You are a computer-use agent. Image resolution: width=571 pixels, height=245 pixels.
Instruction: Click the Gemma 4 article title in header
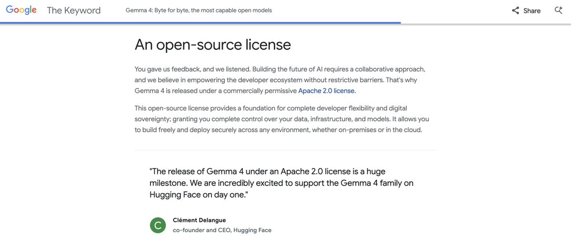click(199, 10)
